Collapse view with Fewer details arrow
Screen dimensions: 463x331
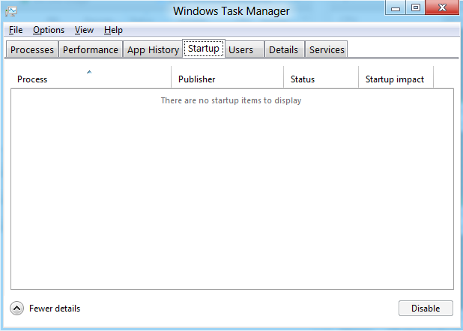tap(16, 309)
